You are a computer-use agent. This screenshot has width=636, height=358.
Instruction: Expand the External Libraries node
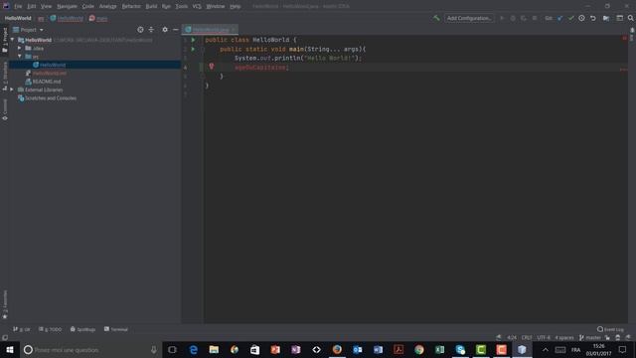[x=12, y=89]
